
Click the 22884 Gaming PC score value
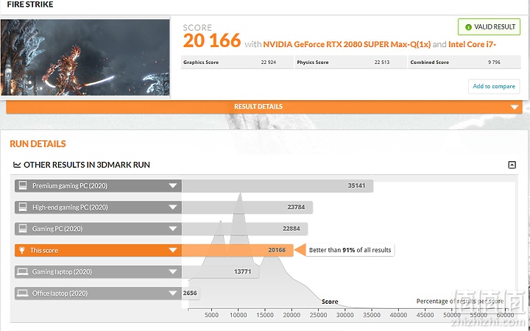291,229
